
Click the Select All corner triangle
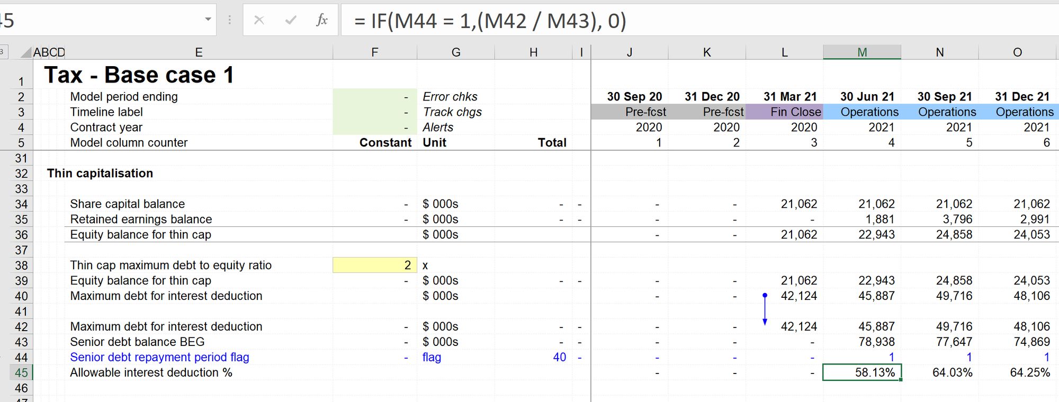[x=26, y=52]
